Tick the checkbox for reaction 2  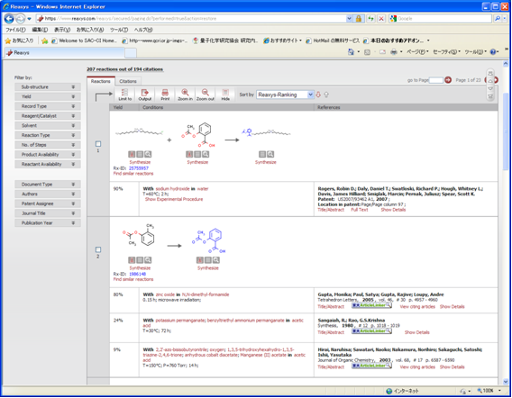click(x=98, y=249)
